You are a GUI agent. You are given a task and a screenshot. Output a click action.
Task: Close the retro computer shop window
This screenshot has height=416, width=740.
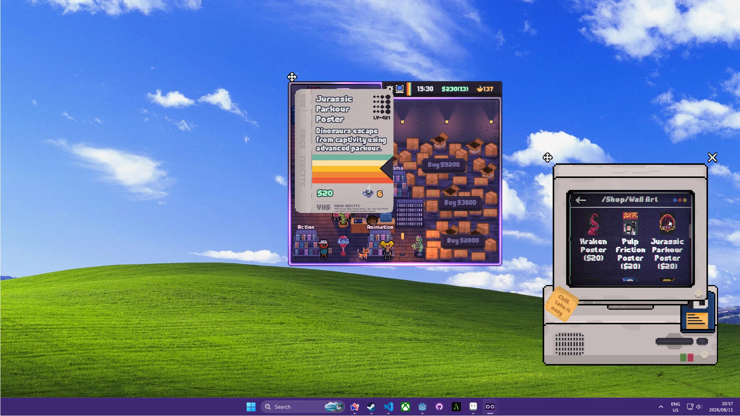coord(712,158)
